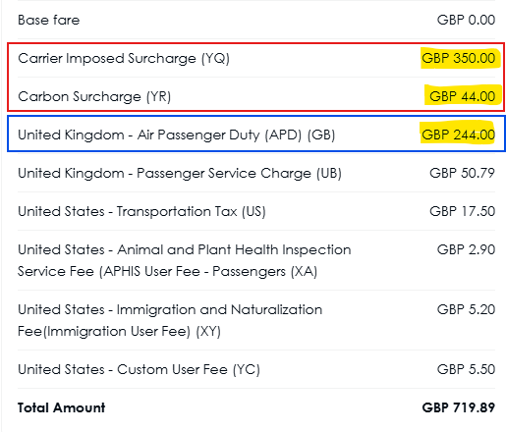Screen dimensions: 506x432
Task: Select Passenger Service Charge (UB) label
Action: point(180,174)
